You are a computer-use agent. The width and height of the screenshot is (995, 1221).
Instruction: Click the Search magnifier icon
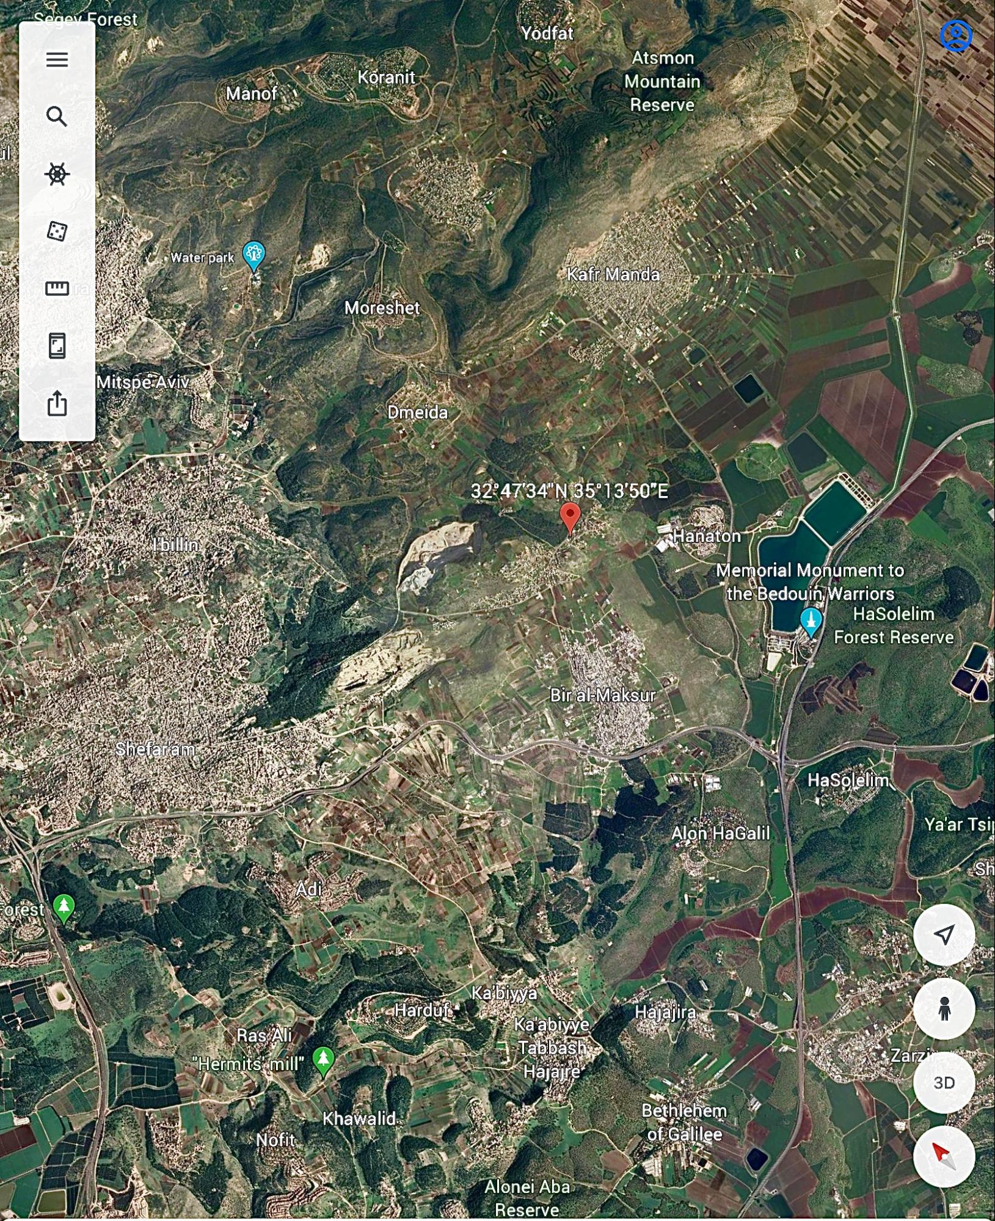pos(57,116)
